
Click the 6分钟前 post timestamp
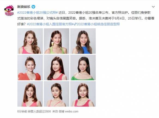(x=22, y=111)
